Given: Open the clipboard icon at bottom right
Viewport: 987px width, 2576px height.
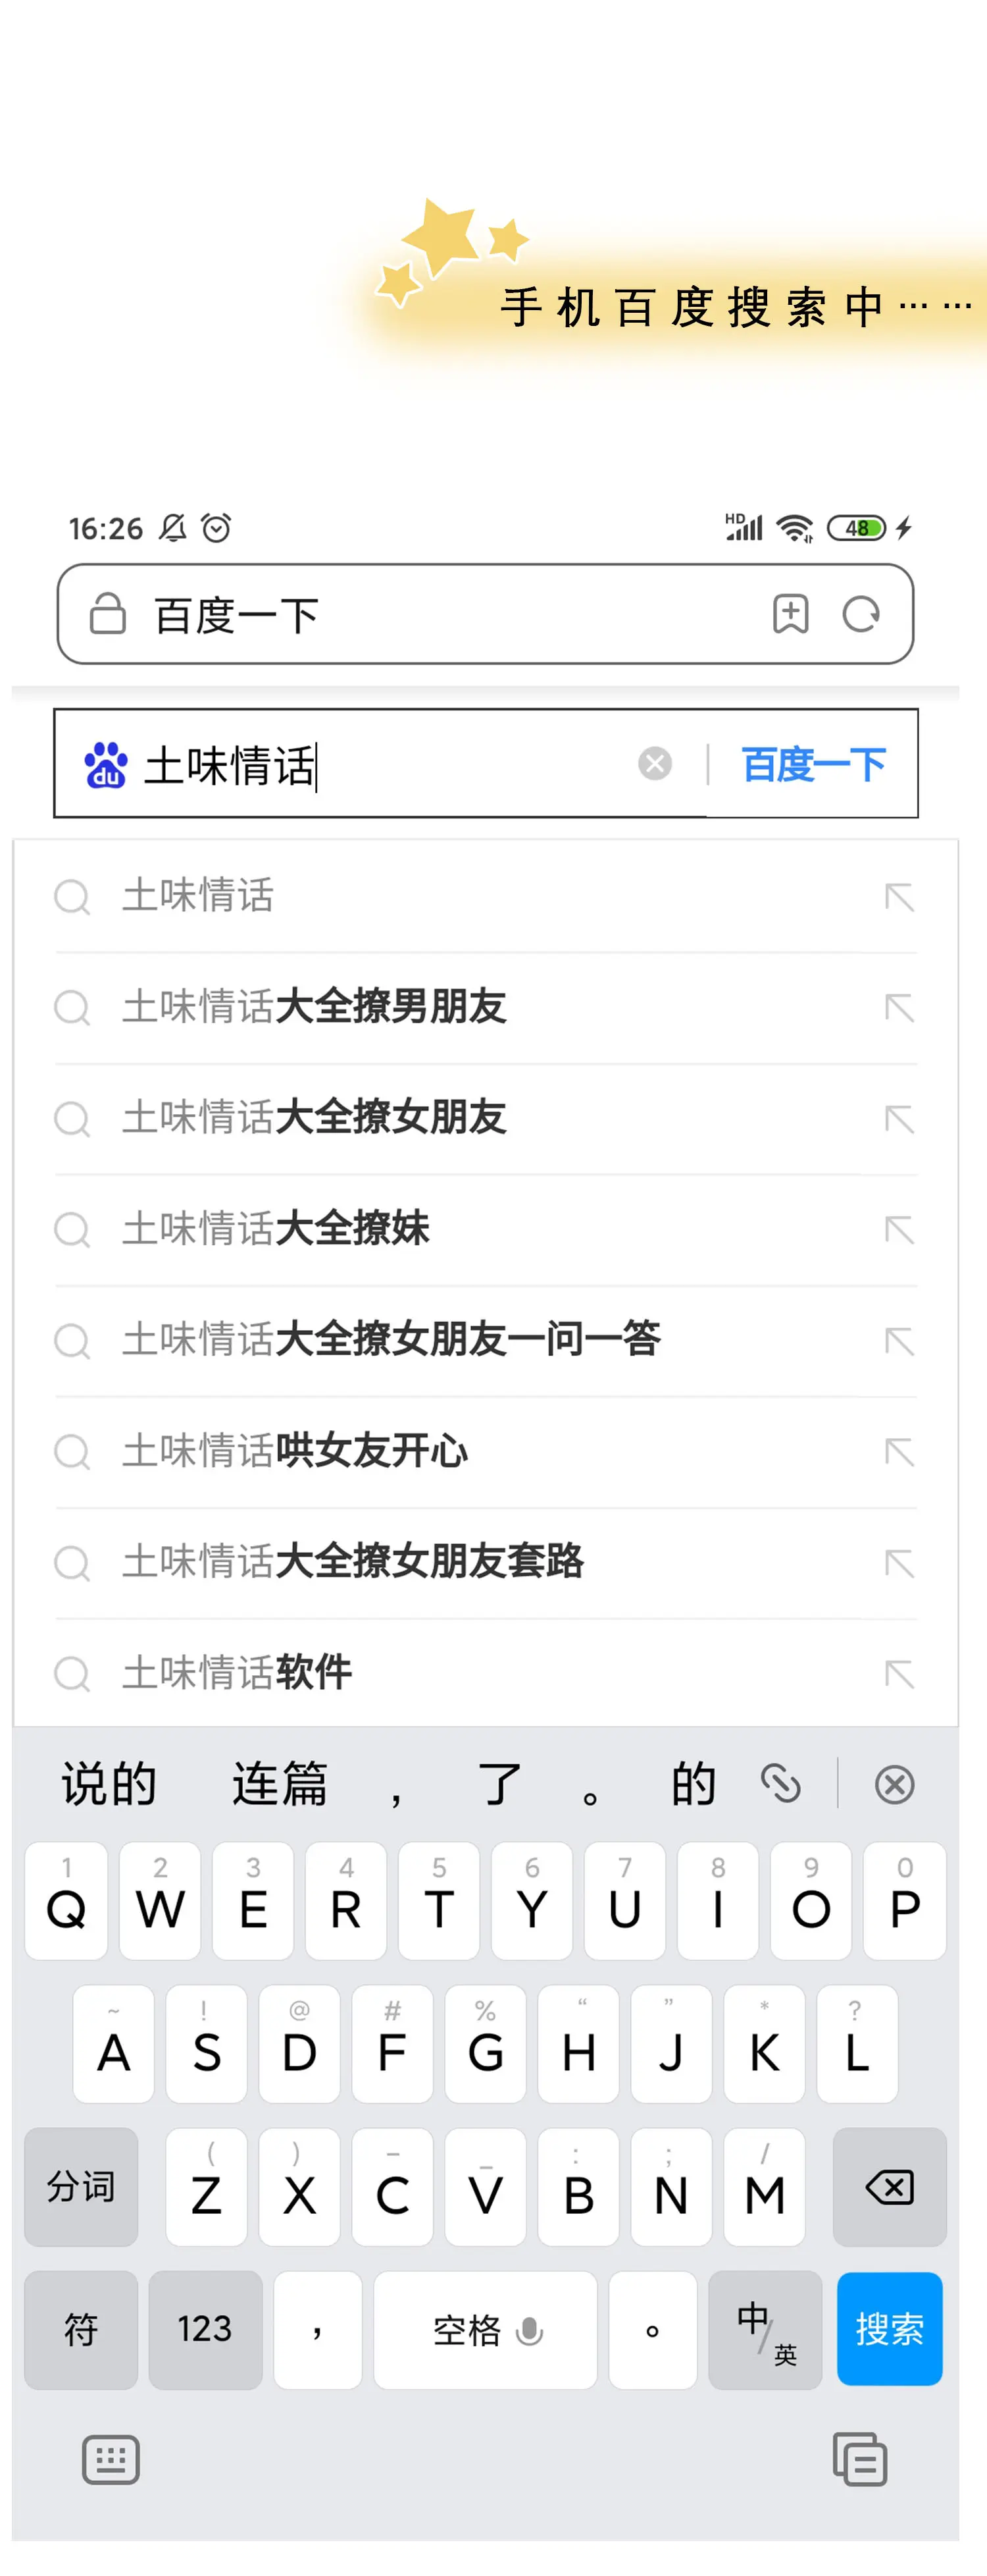Looking at the screenshot, I should tap(859, 2459).
